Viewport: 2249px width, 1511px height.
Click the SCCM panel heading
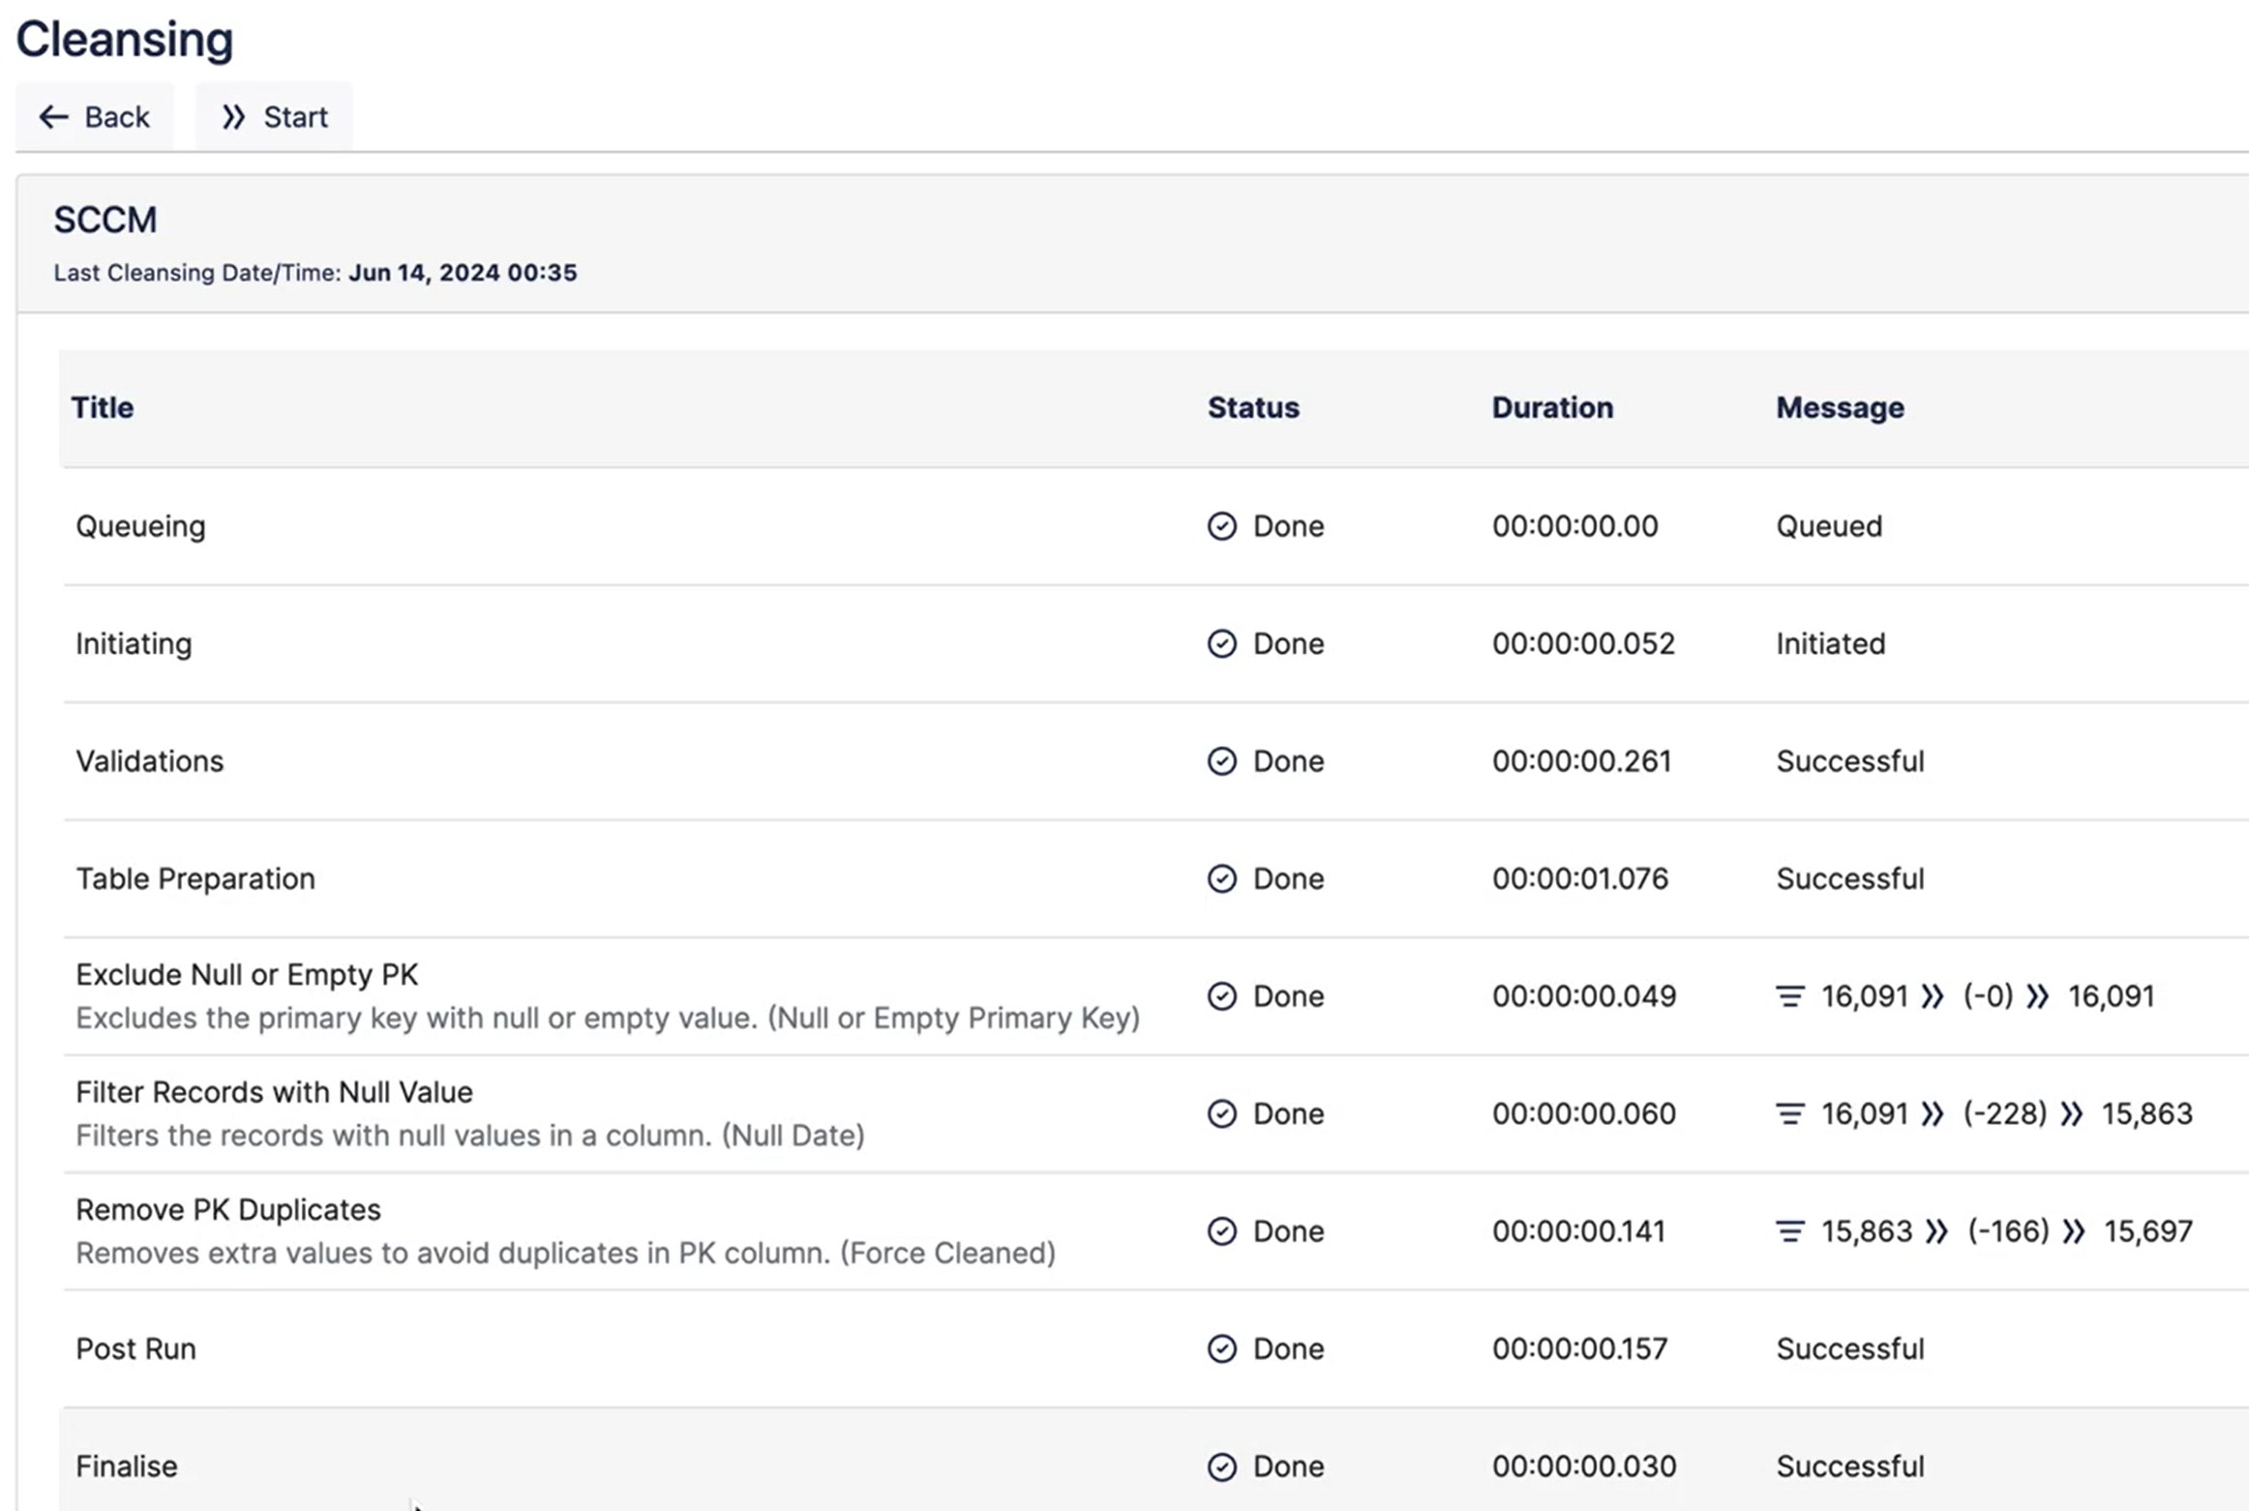click(x=105, y=221)
